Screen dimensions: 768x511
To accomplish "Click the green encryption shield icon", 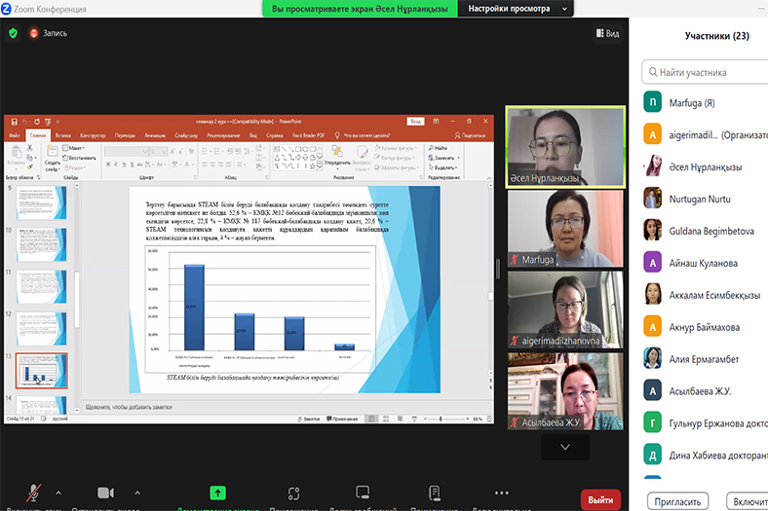I will [x=13, y=33].
